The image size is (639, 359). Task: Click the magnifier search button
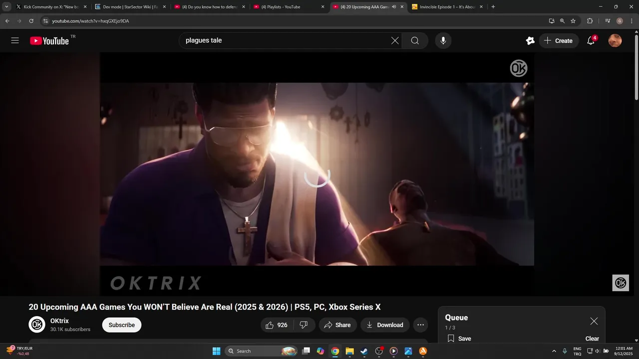click(415, 40)
